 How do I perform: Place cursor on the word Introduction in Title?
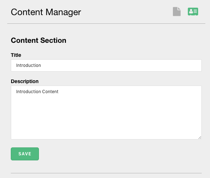(x=28, y=65)
